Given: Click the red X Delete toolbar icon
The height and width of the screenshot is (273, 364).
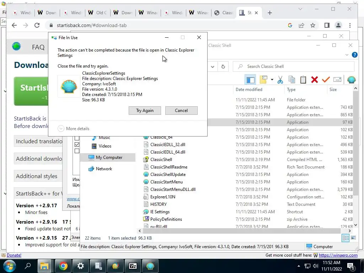Looking at the screenshot, I should [x=315, y=80].
